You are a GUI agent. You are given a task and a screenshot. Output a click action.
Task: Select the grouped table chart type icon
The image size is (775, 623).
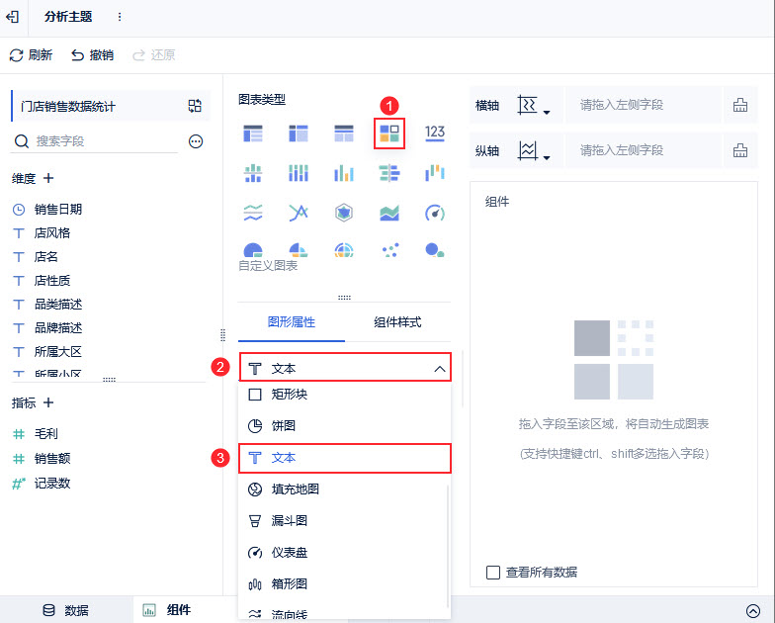(x=253, y=133)
